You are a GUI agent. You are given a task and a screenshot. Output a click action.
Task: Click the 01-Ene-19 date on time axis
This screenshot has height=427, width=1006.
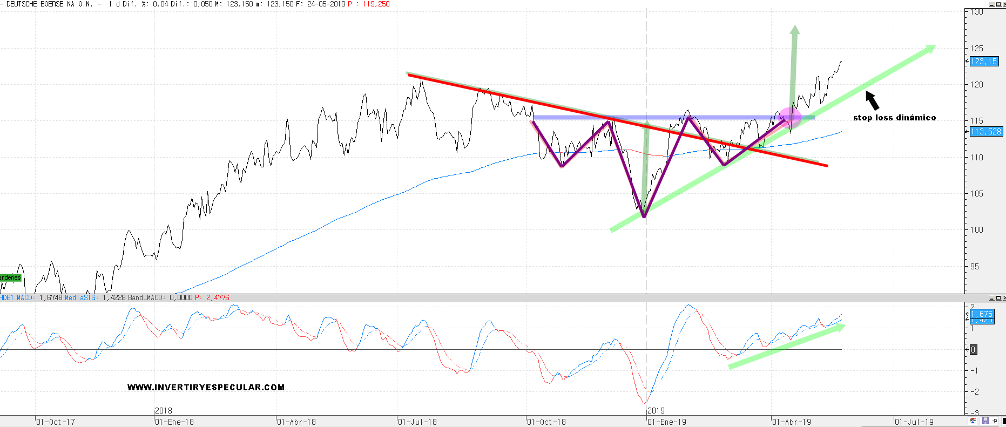click(x=667, y=422)
